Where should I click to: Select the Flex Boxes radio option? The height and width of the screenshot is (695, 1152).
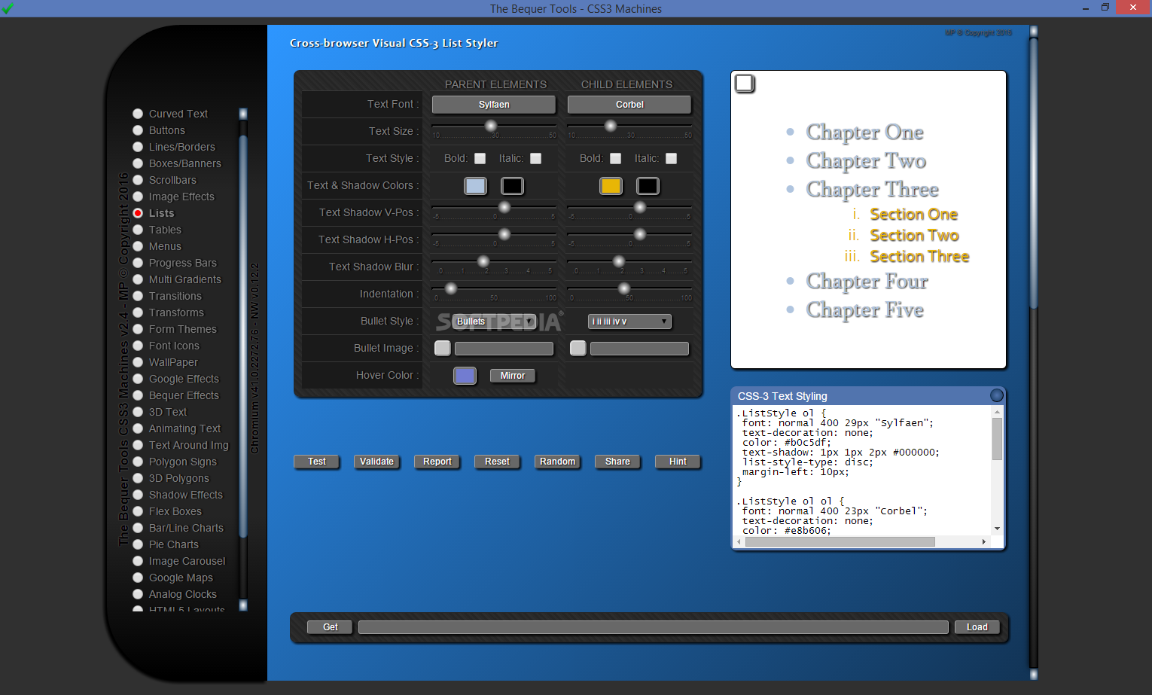click(138, 511)
